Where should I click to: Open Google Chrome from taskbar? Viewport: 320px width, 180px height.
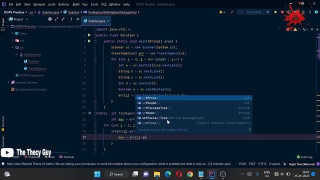[x=190, y=174]
